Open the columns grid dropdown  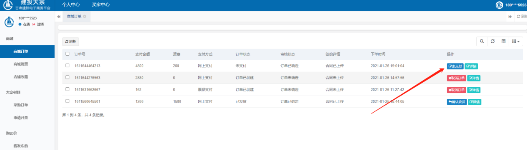point(516,41)
